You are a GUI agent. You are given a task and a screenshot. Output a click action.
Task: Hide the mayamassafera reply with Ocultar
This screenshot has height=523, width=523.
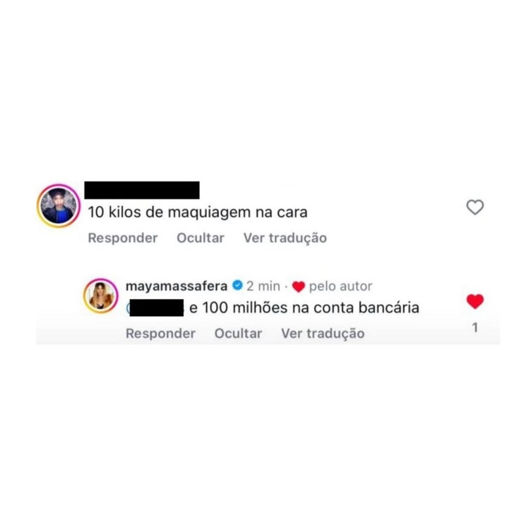(238, 334)
